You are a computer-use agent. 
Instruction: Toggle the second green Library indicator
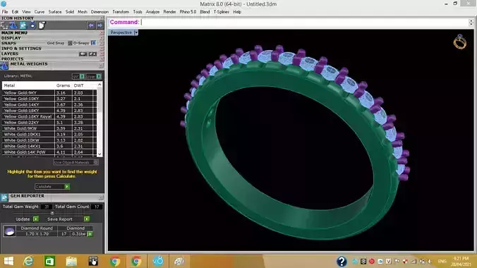99,76
